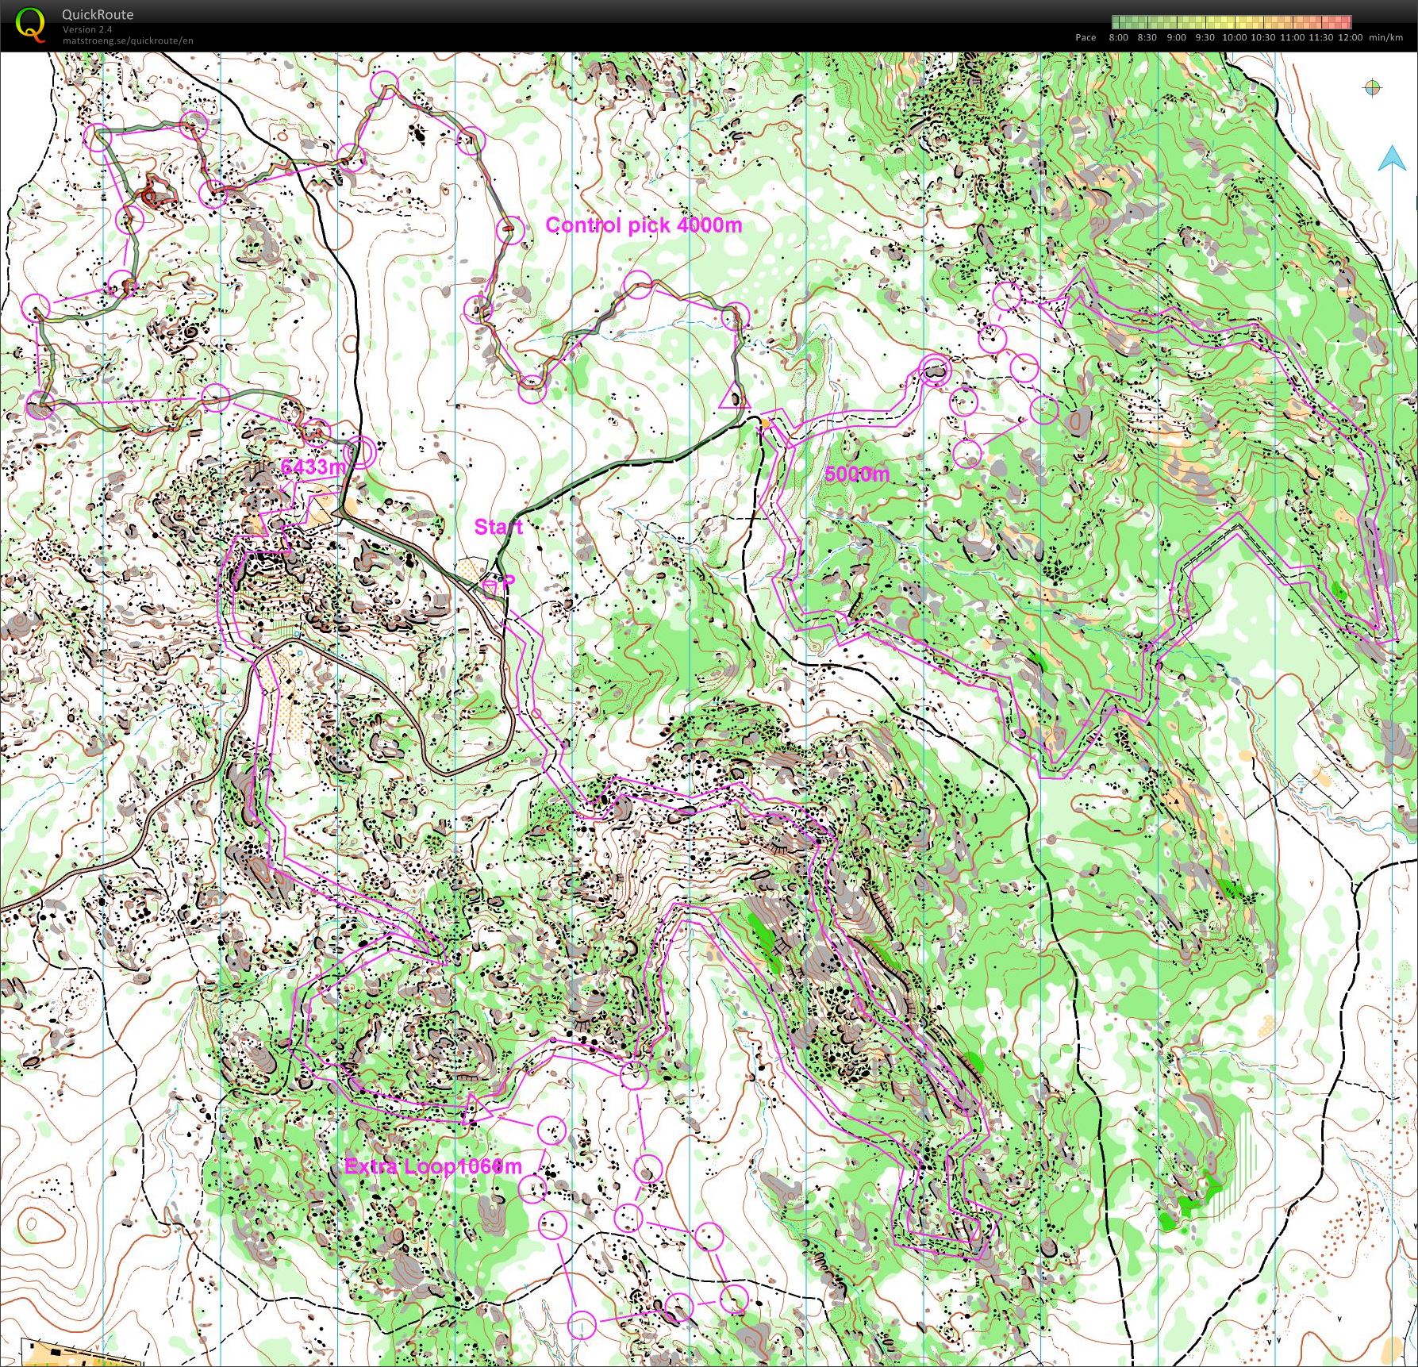Click the 'Version 2.4' text

coord(87,29)
